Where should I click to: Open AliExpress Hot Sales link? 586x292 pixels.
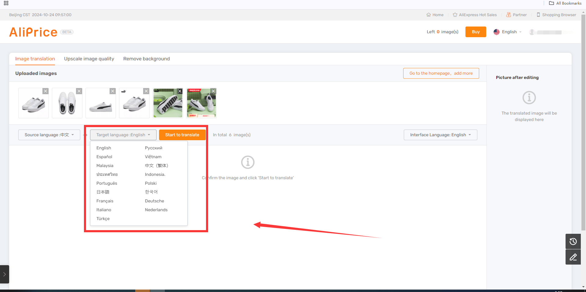475,15
